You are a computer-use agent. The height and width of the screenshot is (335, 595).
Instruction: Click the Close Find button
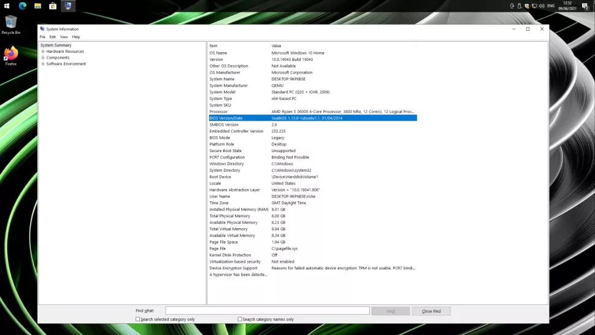click(x=431, y=311)
